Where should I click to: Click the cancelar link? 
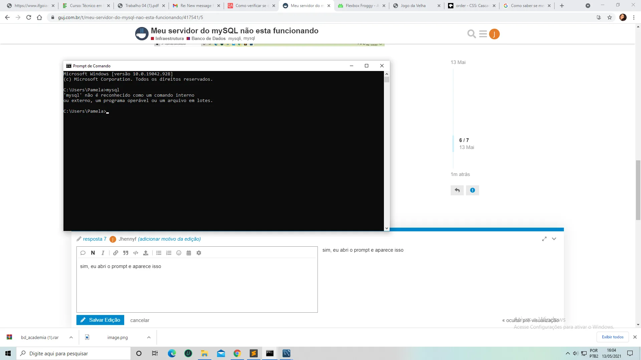point(140,320)
